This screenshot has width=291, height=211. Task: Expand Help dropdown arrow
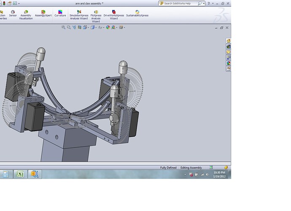point(213,3)
